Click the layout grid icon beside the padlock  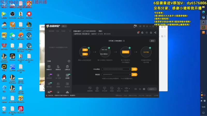click(147, 32)
